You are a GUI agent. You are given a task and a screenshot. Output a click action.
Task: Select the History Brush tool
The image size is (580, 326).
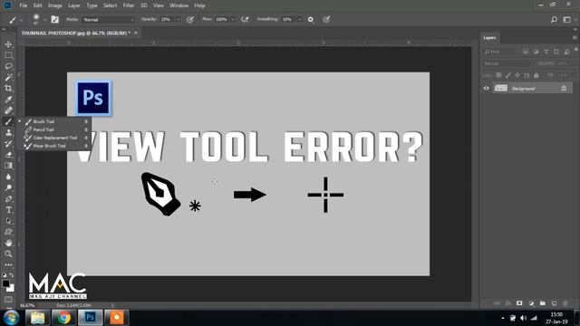[x=8, y=143]
